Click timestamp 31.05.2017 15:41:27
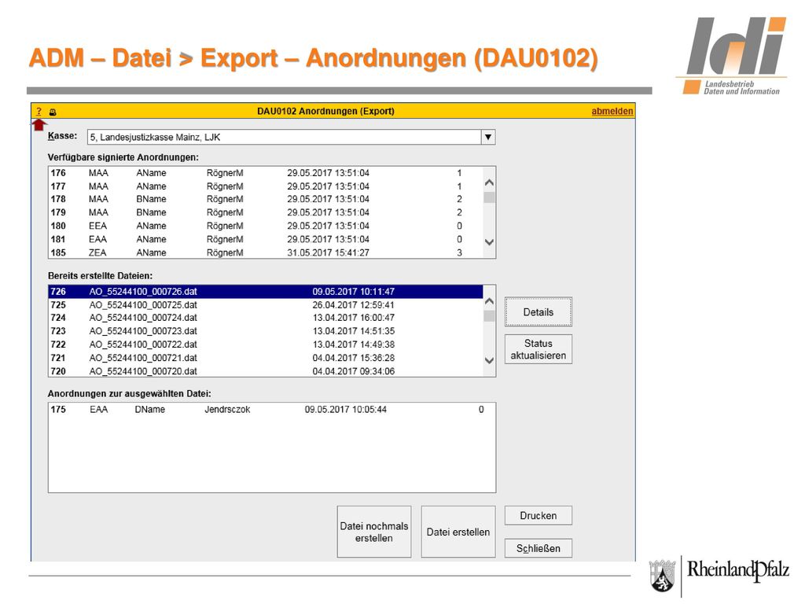Screen dimensions: 805x604 328,252
